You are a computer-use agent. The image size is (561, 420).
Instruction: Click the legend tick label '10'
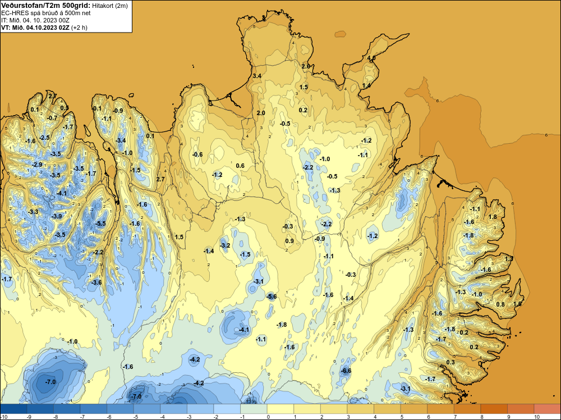pyautogui.click(x=537, y=417)
